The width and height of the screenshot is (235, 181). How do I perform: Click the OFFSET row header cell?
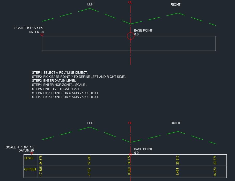30,169
